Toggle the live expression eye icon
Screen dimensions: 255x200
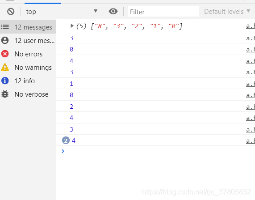tap(113, 12)
